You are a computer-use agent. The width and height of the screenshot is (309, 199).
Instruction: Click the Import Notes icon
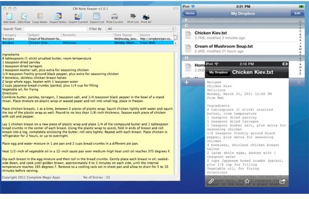58,16
